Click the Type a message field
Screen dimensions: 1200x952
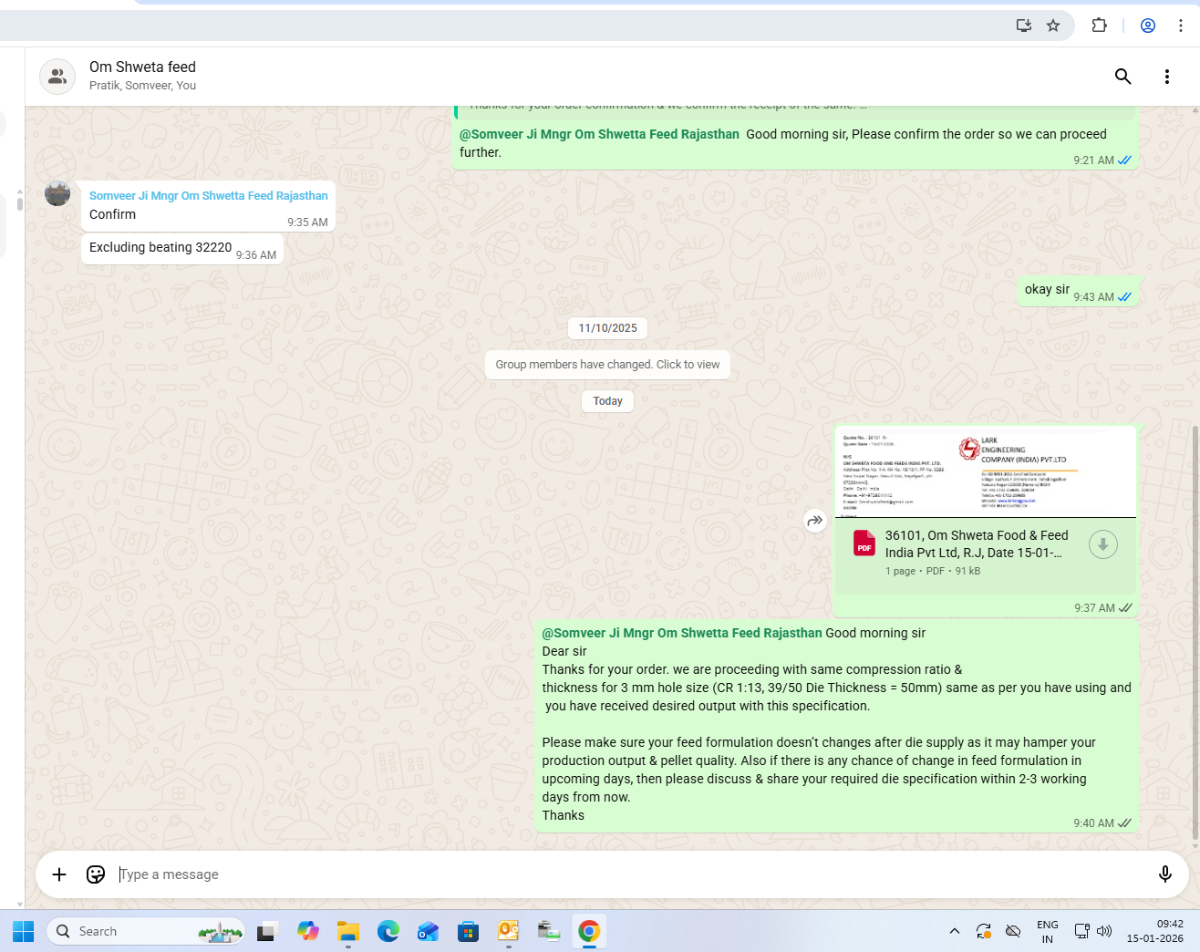pos(620,874)
